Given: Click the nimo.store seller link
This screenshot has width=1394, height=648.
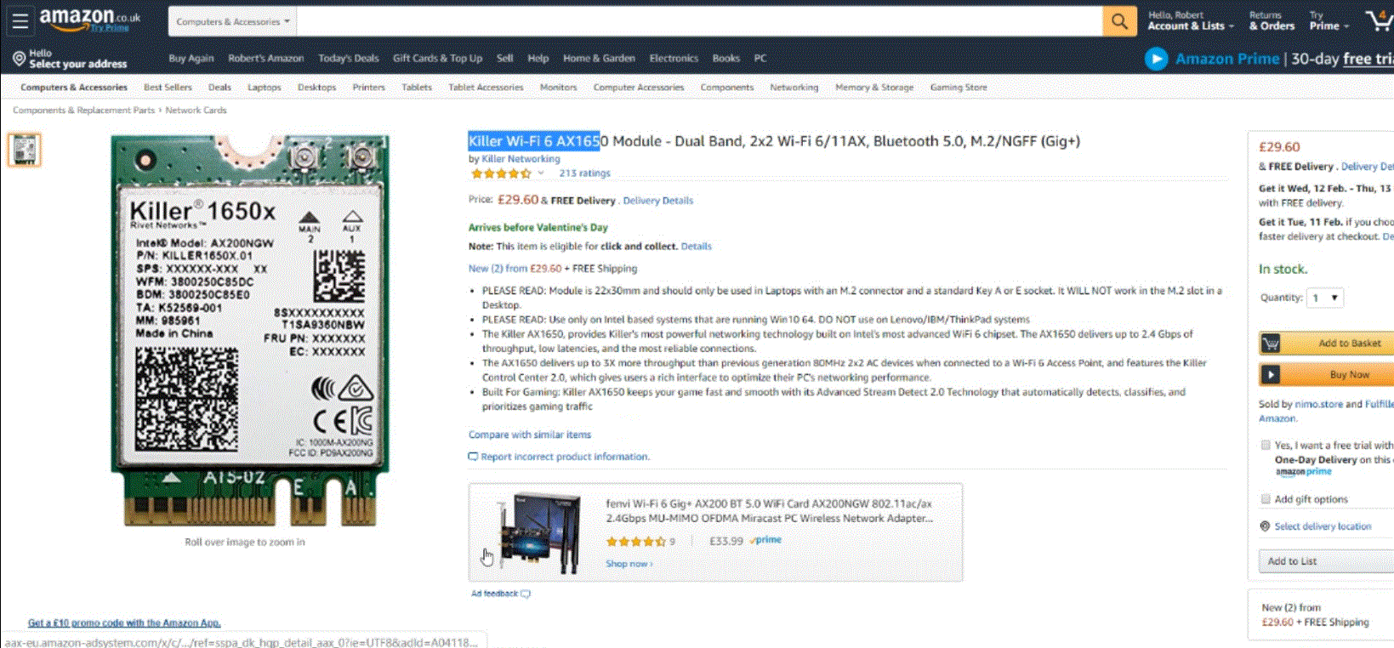Looking at the screenshot, I should (1319, 405).
